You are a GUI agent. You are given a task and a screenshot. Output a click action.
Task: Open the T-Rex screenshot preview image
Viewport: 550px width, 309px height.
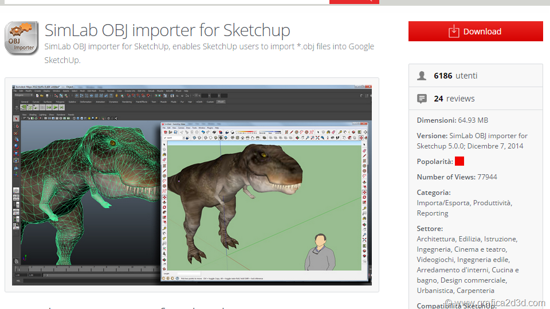191,185
